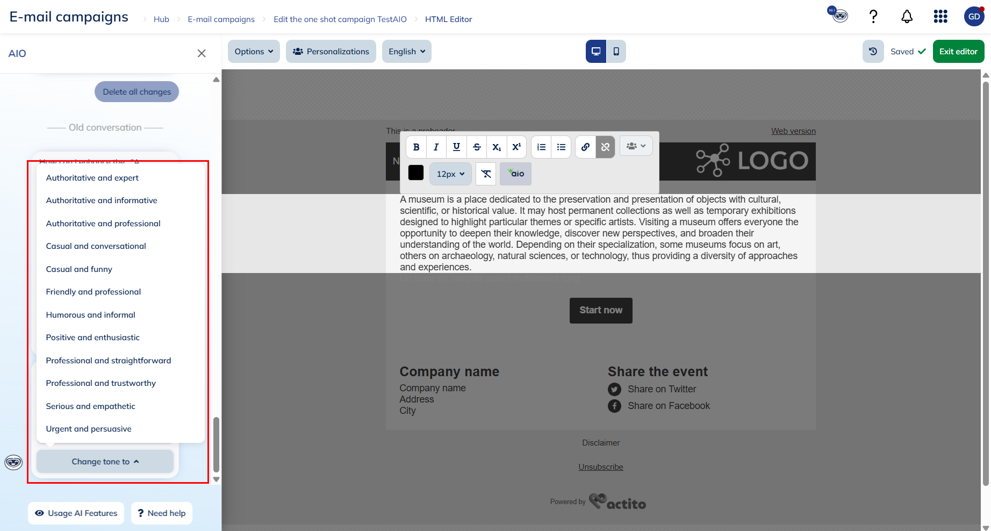Insert hyperlink with the link icon
Viewport: 991px width, 531px height.
pyautogui.click(x=585, y=147)
